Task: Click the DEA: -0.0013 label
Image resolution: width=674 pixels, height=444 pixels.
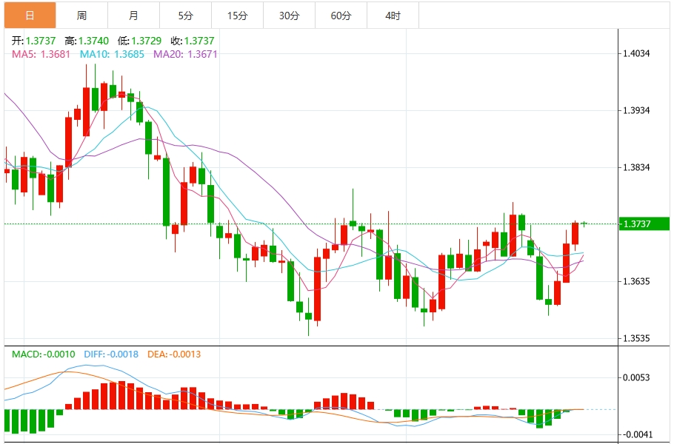Action: click(x=174, y=354)
